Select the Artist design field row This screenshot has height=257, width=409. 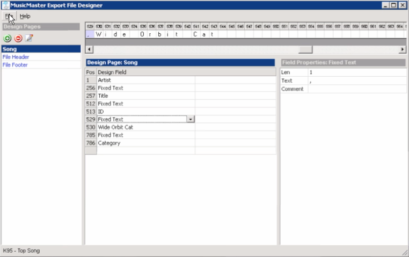point(145,80)
